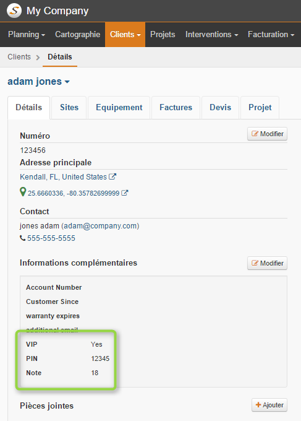Open the adam@company.com email link
Image resolution: width=301 pixels, height=421 pixels.
pos(100,226)
